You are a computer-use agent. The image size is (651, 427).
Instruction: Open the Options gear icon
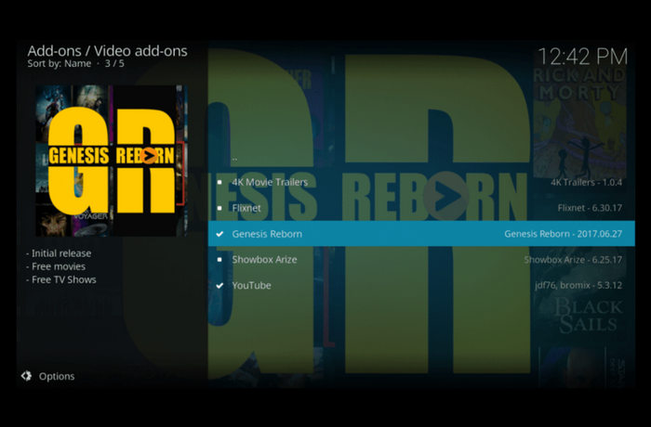point(27,376)
